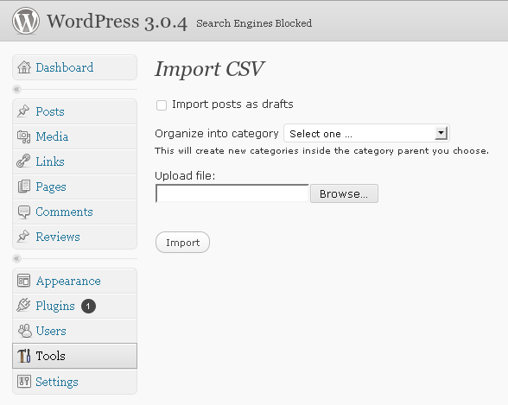Screen dimensions: 508x405
Task: Click the Media camera icon
Action: pos(23,136)
